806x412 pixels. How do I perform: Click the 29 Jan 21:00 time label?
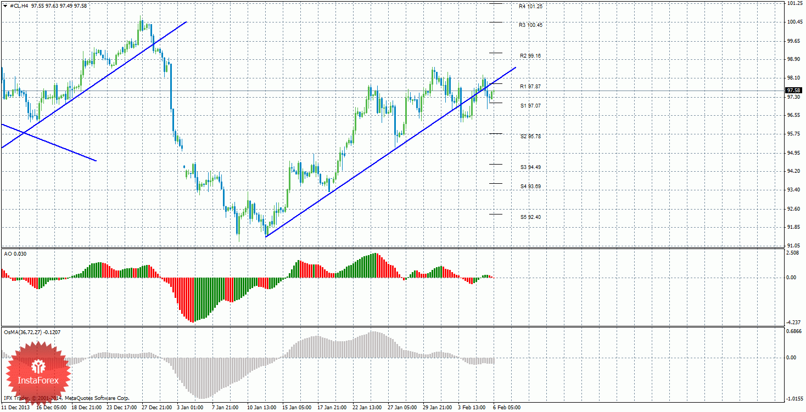438,408
